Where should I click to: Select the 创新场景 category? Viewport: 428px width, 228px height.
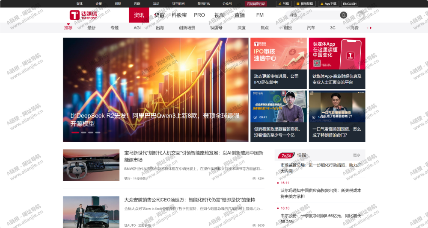pos(187,28)
